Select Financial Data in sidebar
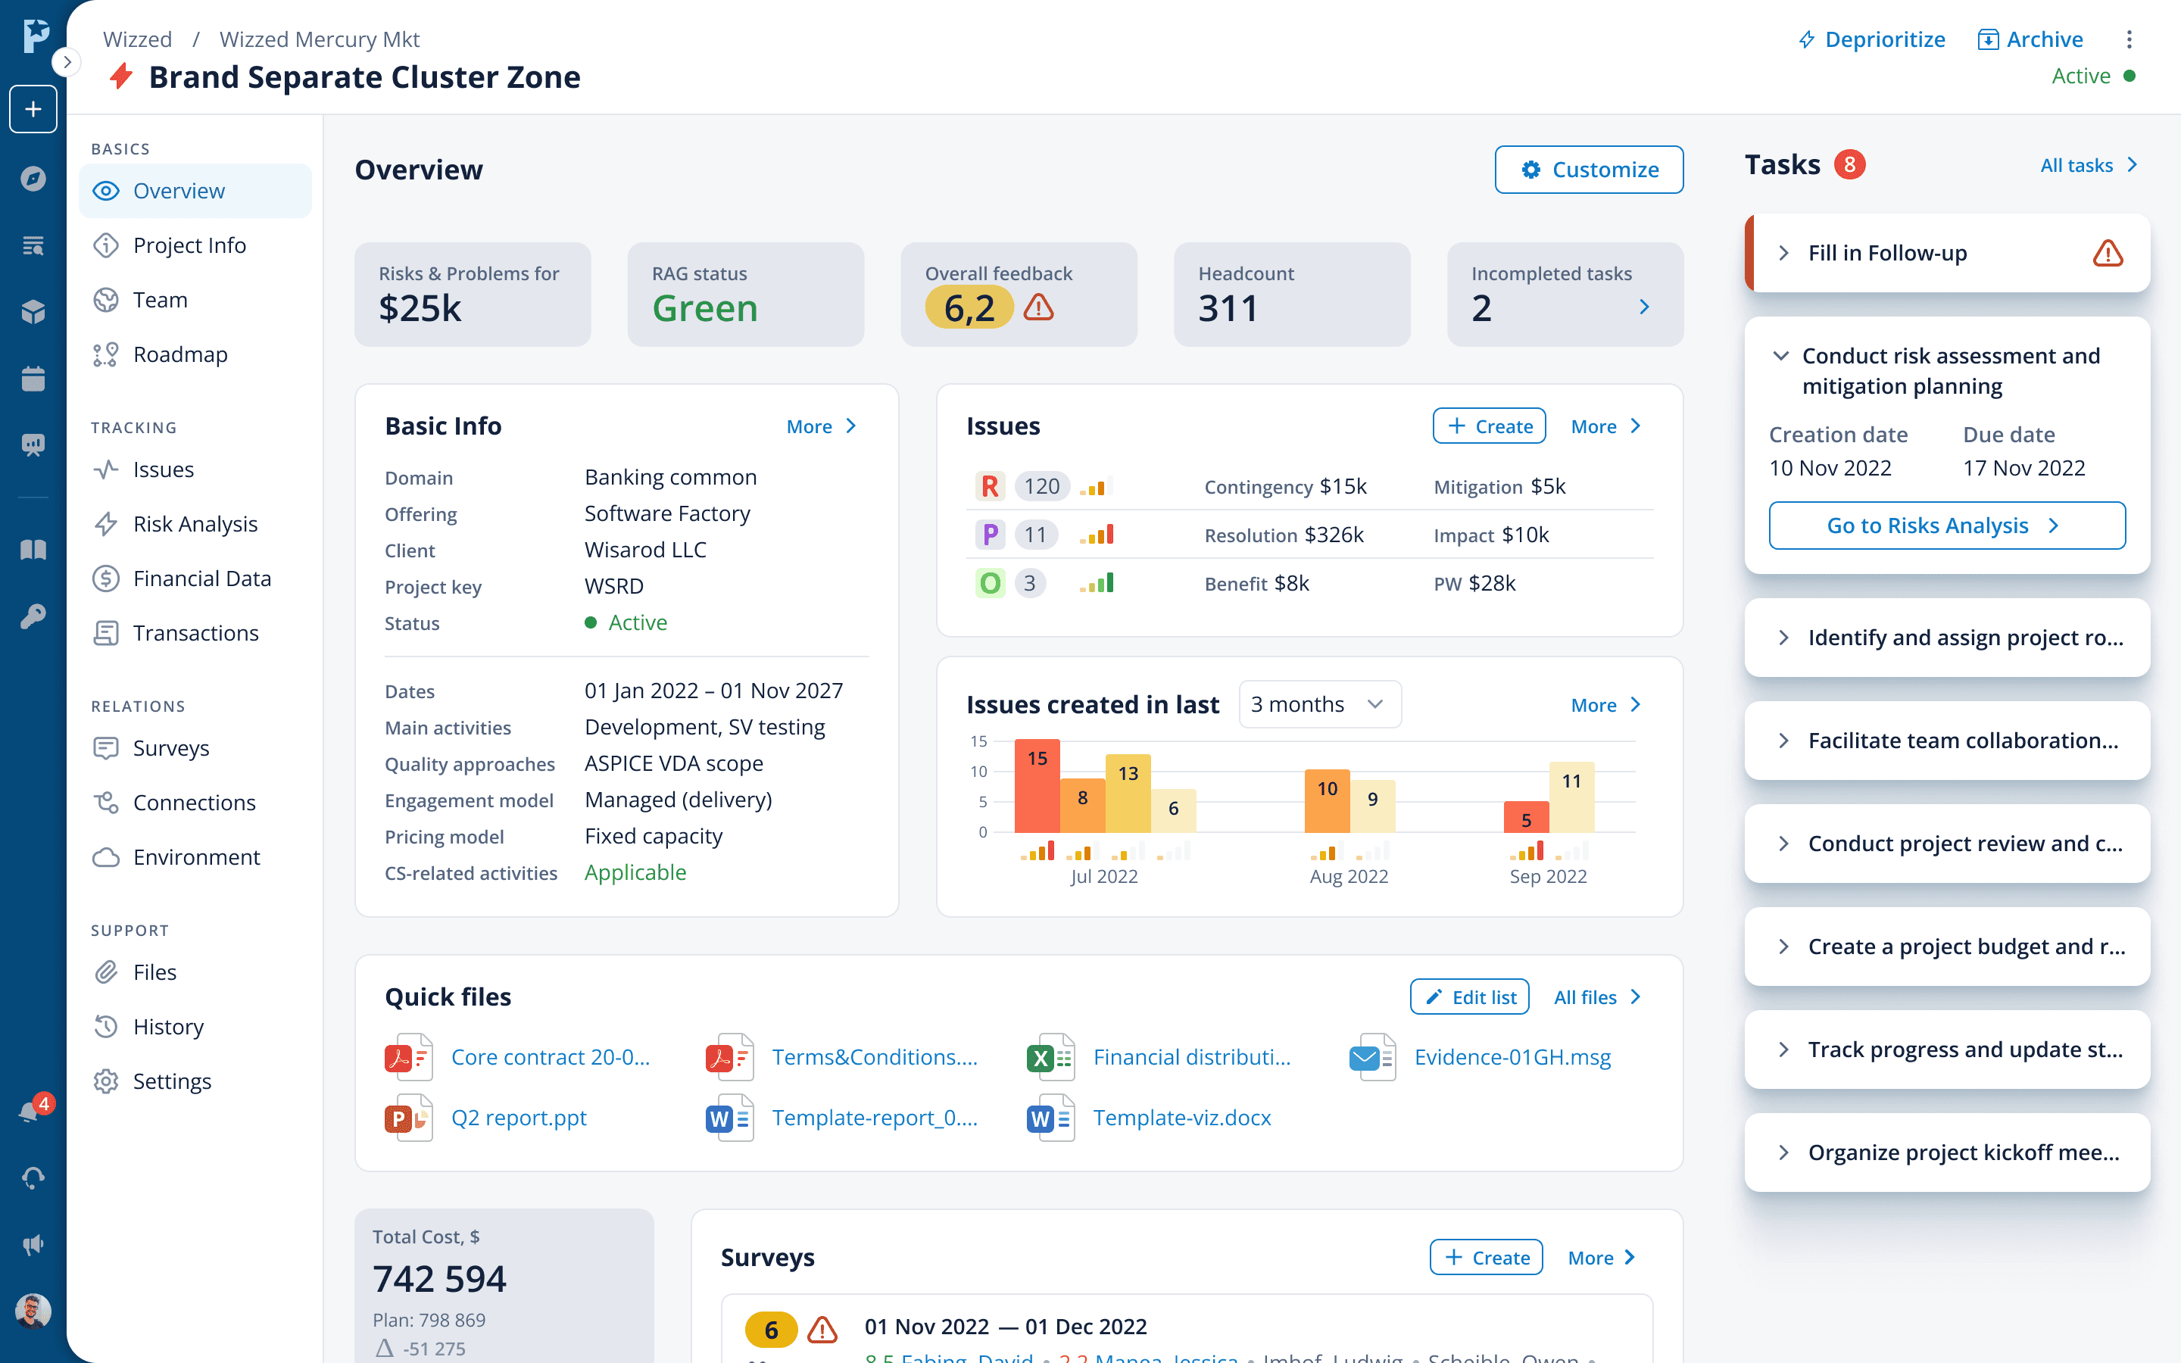This screenshot has width=2181, height=1363. (x=201, y=579)
